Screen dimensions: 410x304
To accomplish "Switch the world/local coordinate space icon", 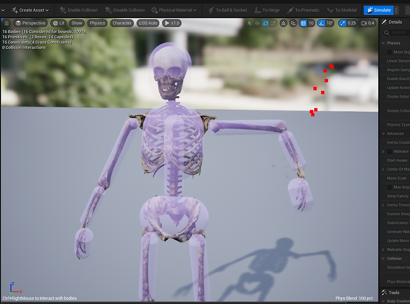I will click(283, 24).
